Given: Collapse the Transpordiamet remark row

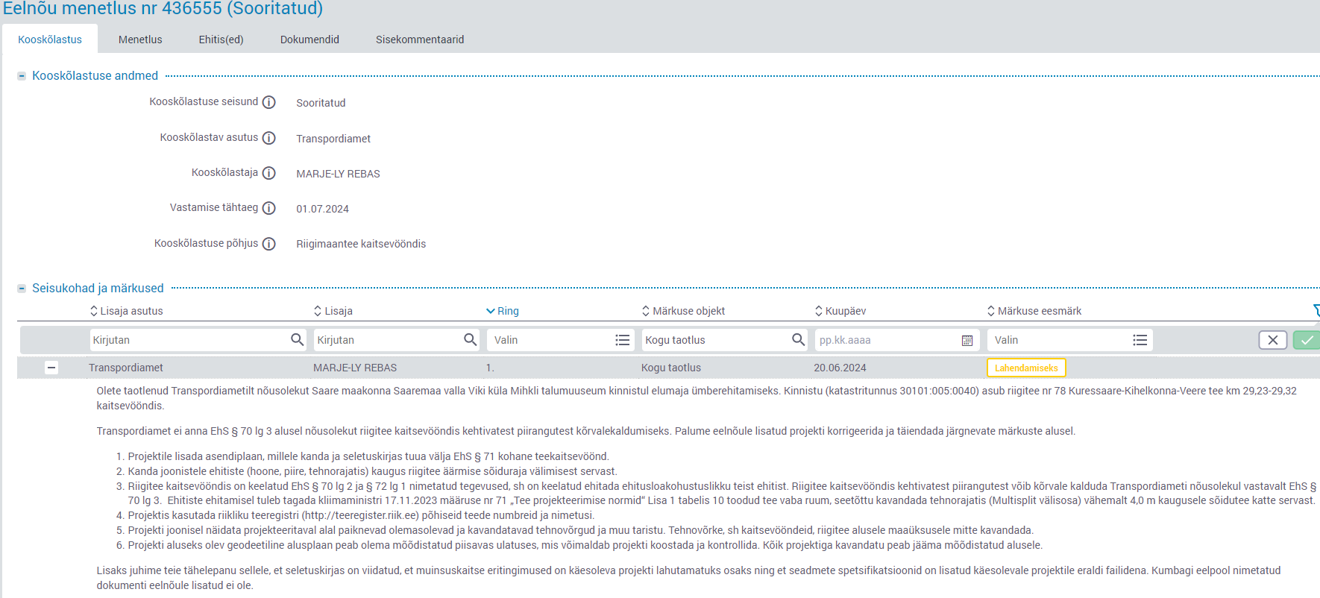Looking at the screenshot, I should [51, 368].
